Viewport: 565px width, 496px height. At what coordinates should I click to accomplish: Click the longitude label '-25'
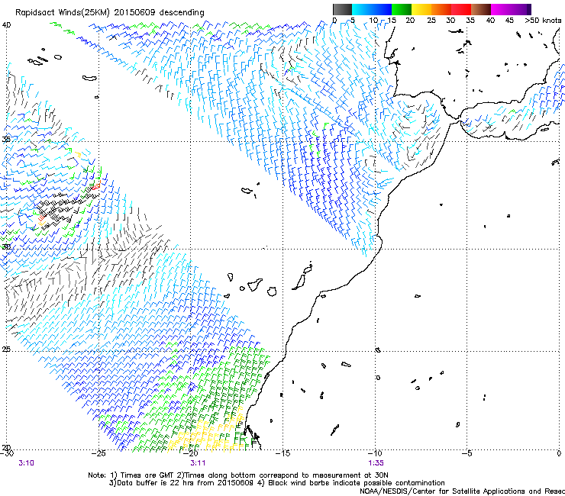tap(98, 453)
